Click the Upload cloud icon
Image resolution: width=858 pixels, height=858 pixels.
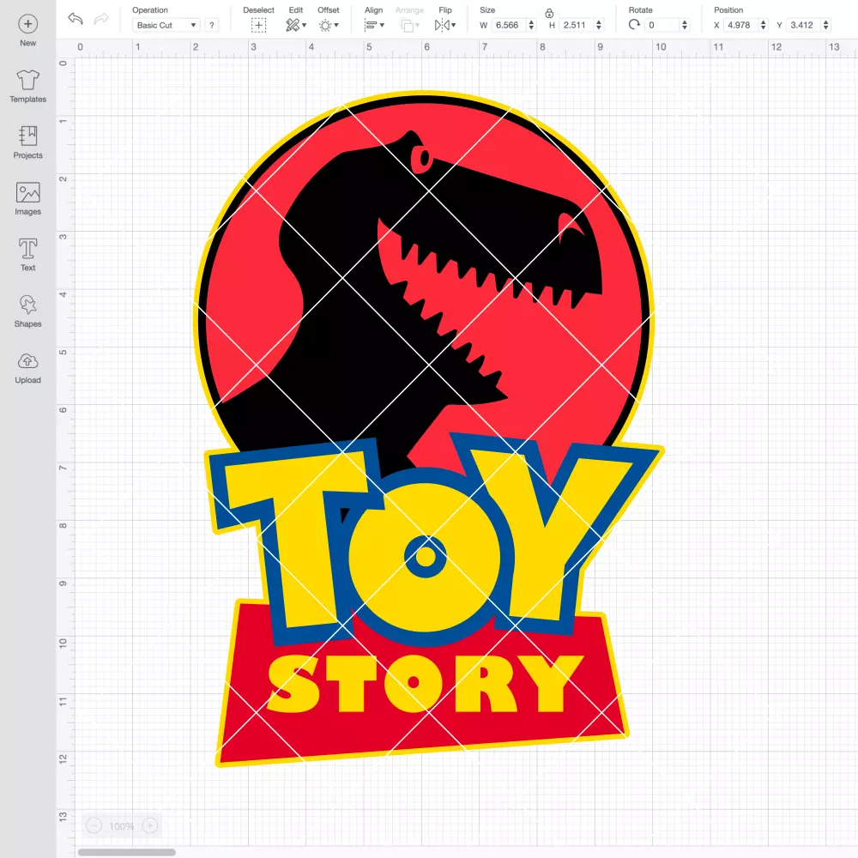tap(28, 361)
